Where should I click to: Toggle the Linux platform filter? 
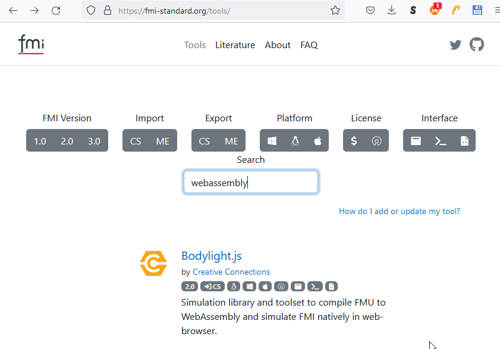tap(294, 141)
